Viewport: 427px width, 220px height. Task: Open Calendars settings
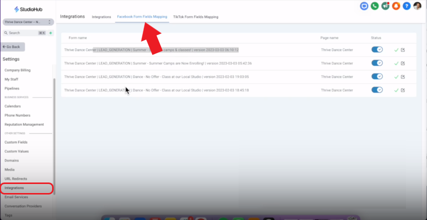pyautogui.click(x=13, y=106)
